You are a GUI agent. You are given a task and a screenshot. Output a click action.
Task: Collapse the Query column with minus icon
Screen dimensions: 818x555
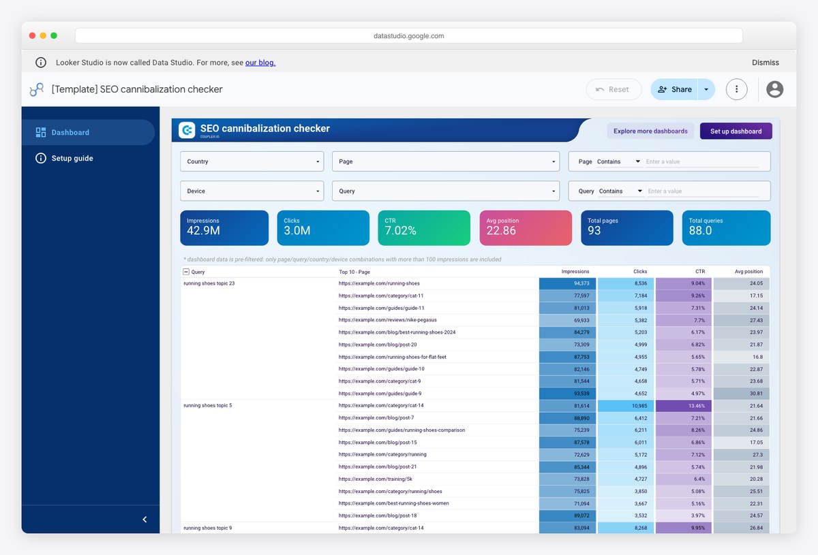tap(186, 272)
